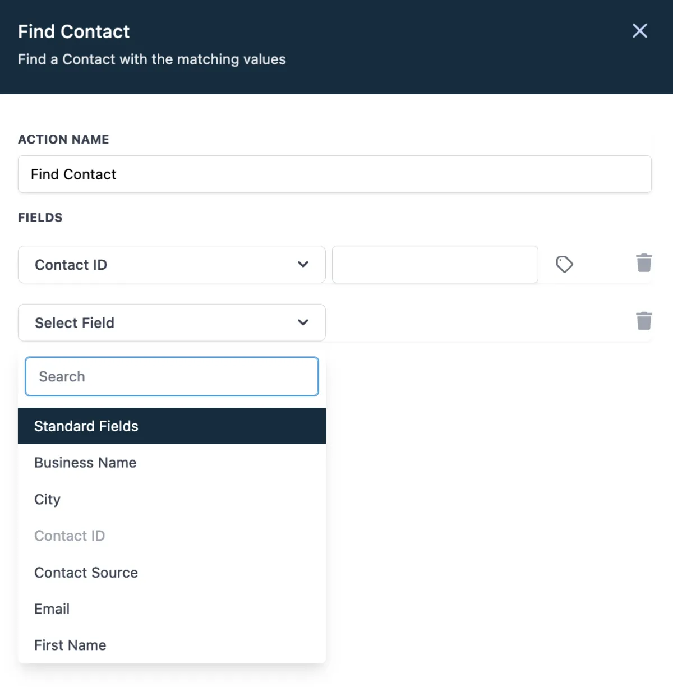Click the Action Name text box
Viewport: 673px width, 687px height.
[x=334, y=174]
